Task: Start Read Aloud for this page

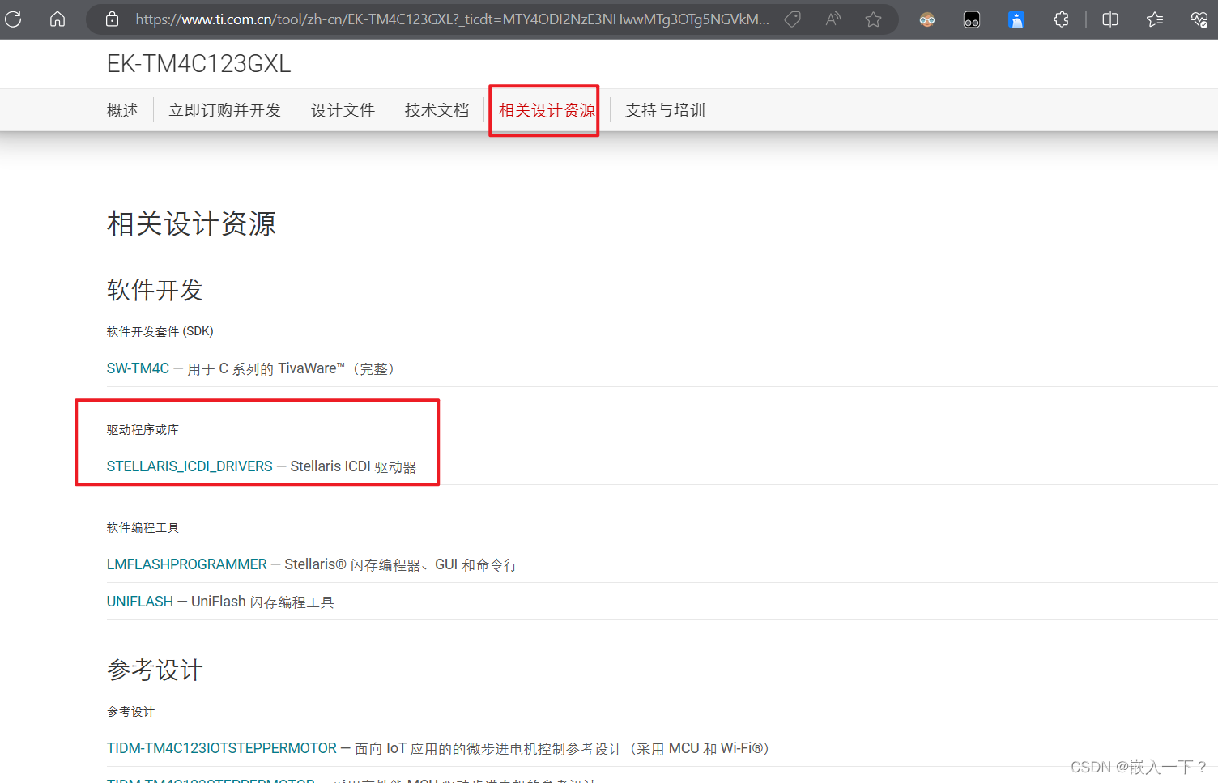Action: tap(832, 19)
